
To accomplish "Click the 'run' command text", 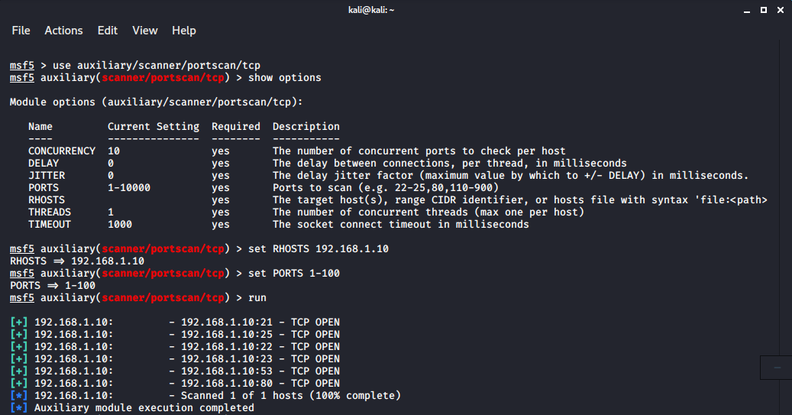I will click(257, 298).
